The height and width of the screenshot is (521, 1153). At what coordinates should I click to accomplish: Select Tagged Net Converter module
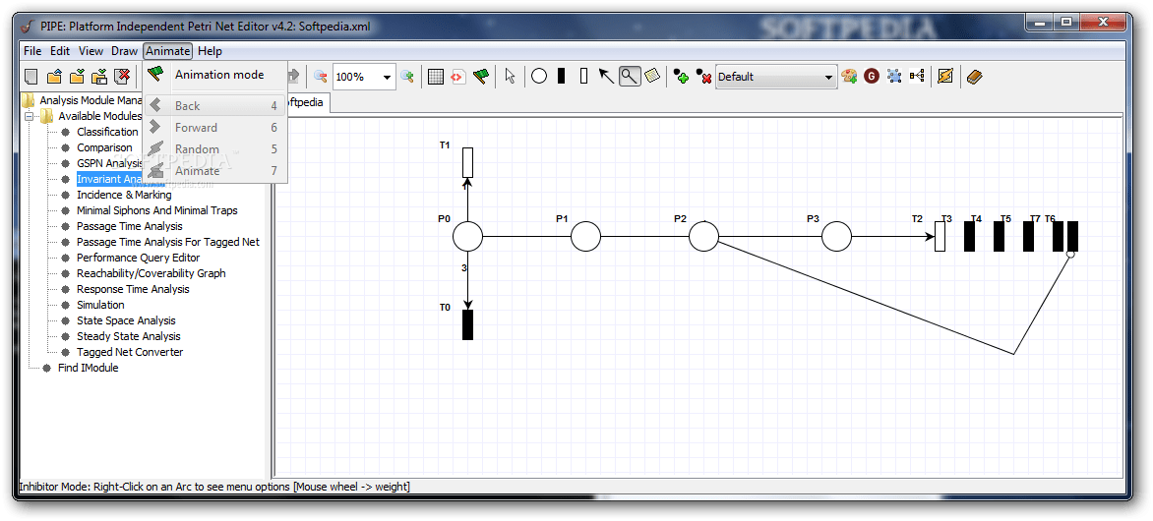pyautogui.click(x=130, y=352)
